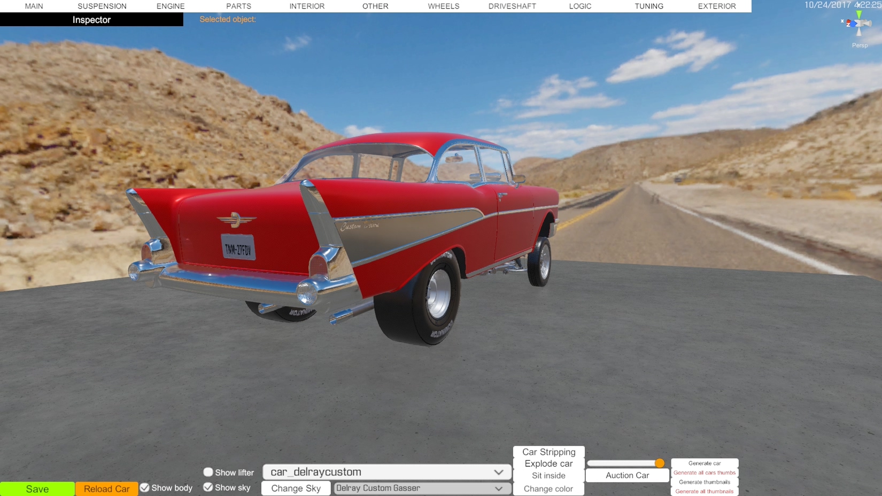Open the ENGINE menu
882x496 pixels.
pyautogui.click(x=171, y=6)
